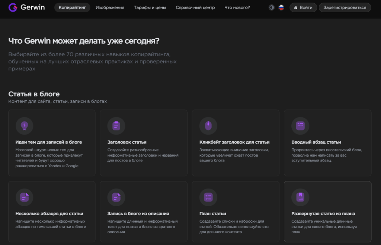The height and width of the screenshot is (245, 381).
Task: Click the bookmark icon above Развернутая статья из плана
Action: [300, 197]
